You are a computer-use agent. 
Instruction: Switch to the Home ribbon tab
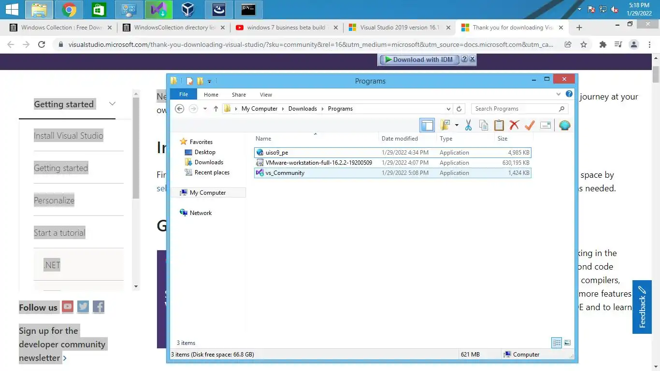pyautogui.click(x=211, y=95)
